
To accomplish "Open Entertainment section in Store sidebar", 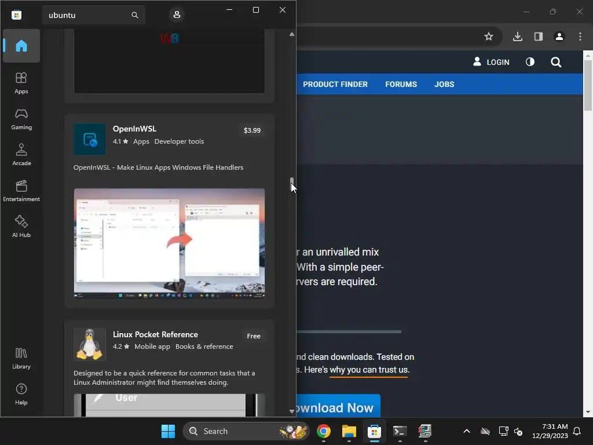I will [x=21, y=191].
